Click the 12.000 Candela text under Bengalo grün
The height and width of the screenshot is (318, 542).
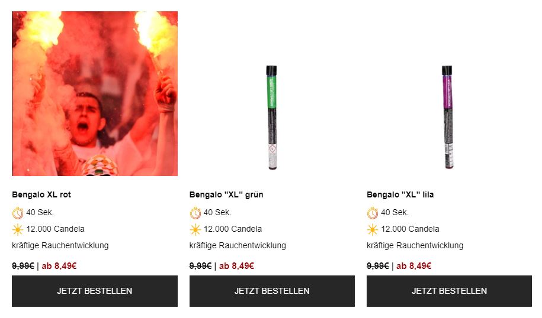pyautogui.click(x=233, y=229)
